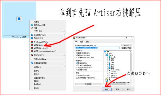Click the 保存设置(V) button
The height and width of the screenshot is (95, 161).
pyautogui.click(x=89, y=84)
